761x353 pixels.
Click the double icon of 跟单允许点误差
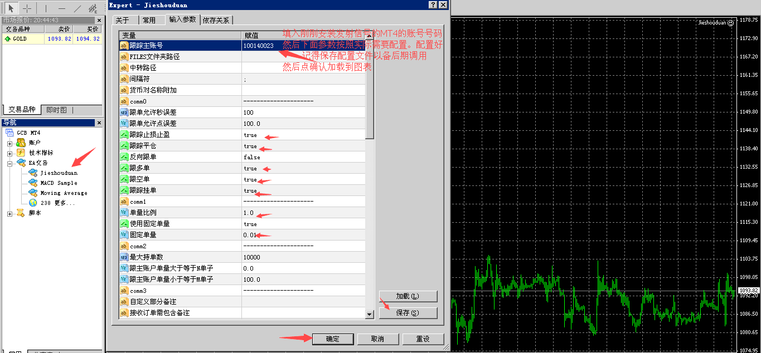pyautogui.click(x=124, y=124)
